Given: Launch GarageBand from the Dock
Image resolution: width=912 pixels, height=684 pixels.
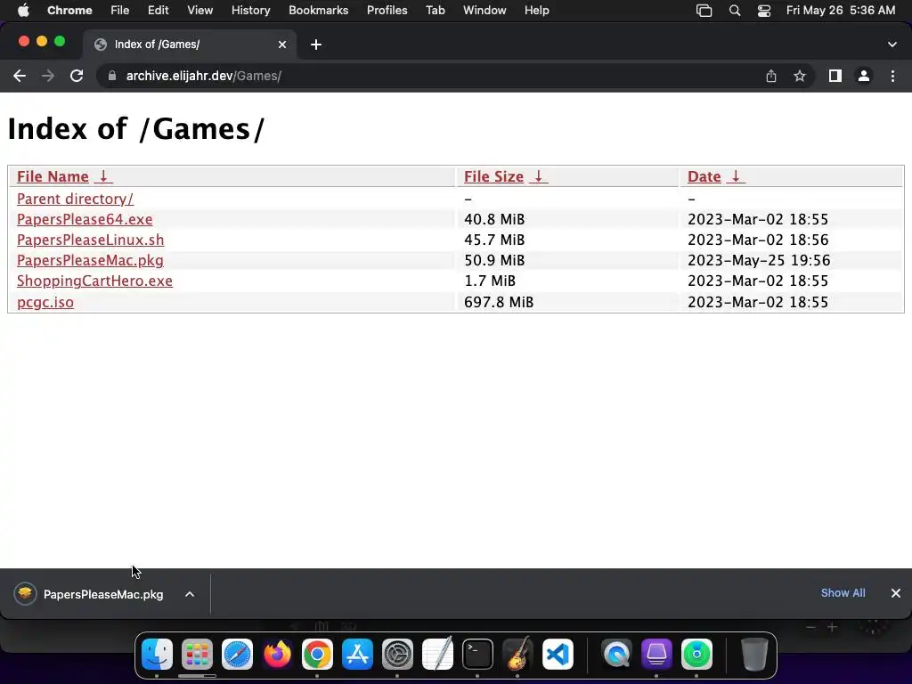Looking at the screenshot, I should point(517,655).
